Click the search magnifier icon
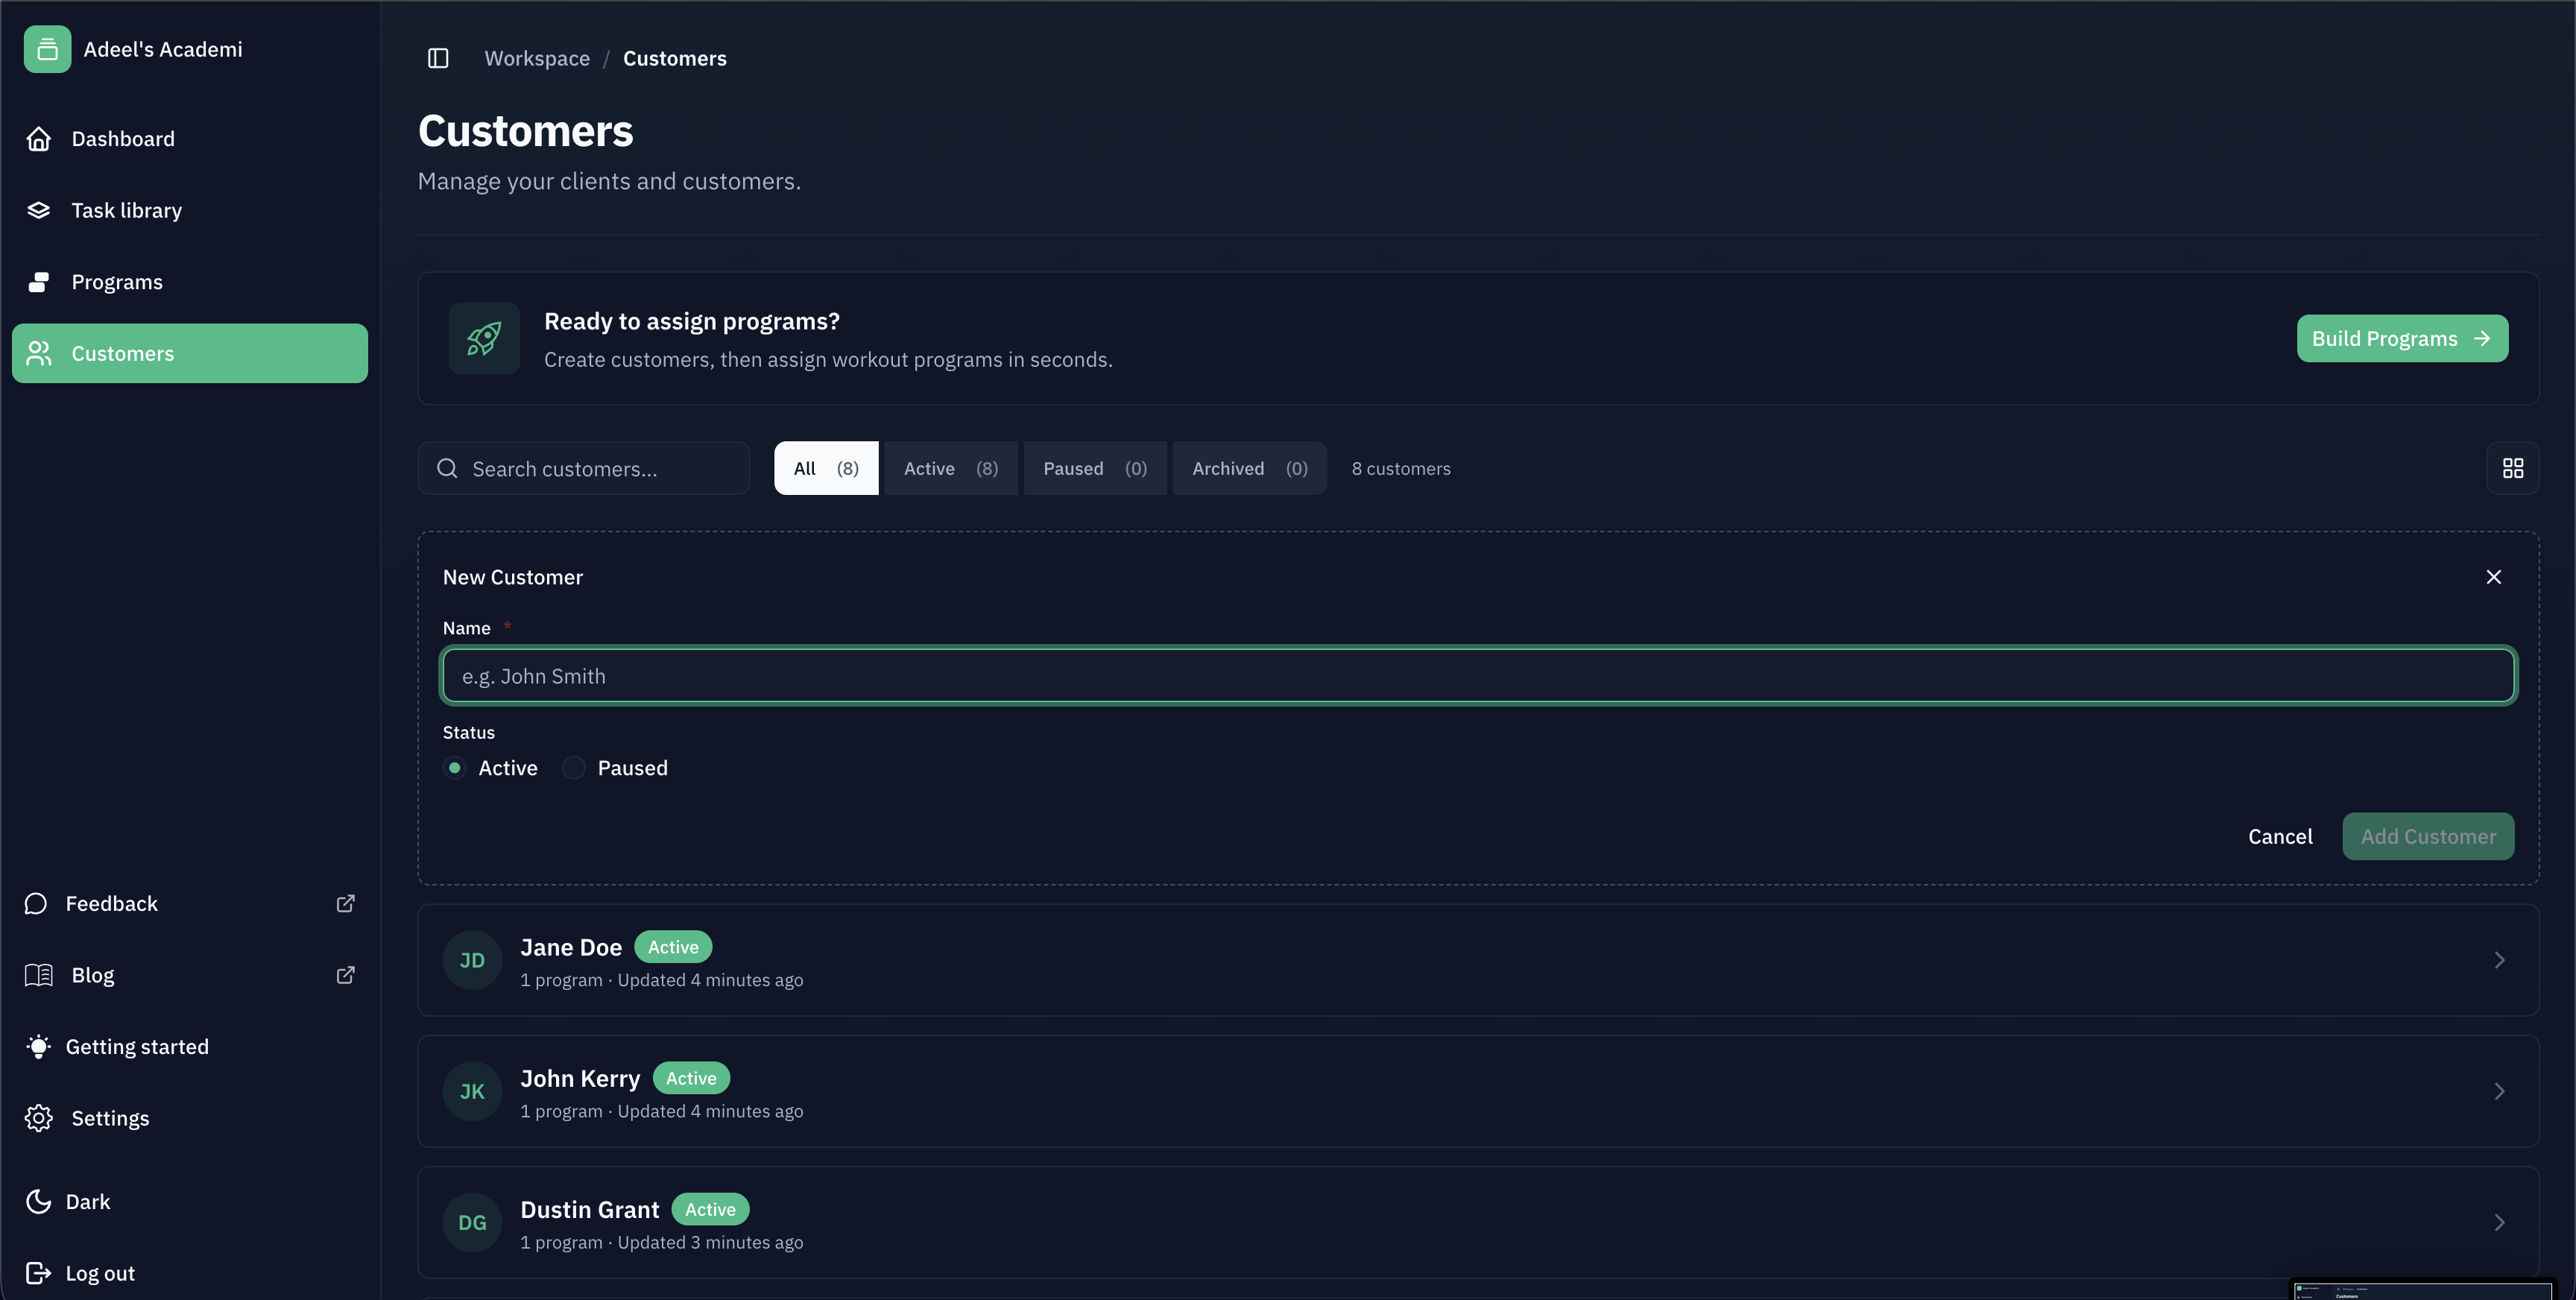The height and width of the screenshot is (1300, 2576). [446, 468]
